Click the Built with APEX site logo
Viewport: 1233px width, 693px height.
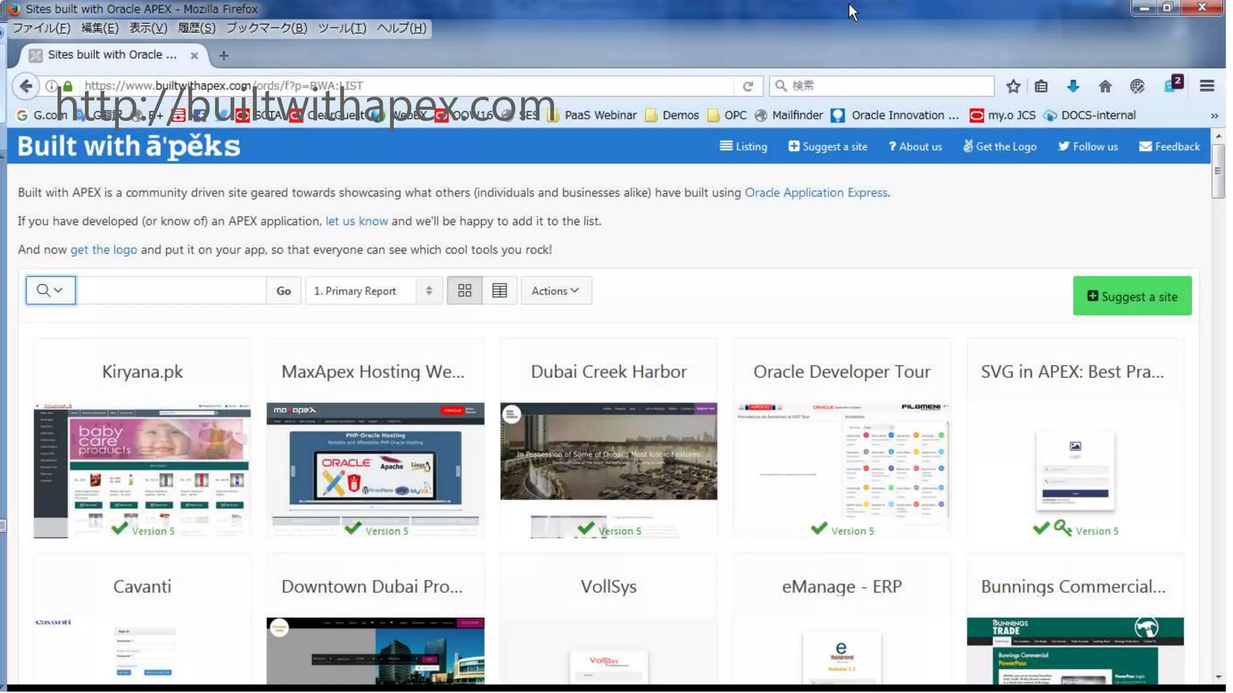click(x=129, y=146)
